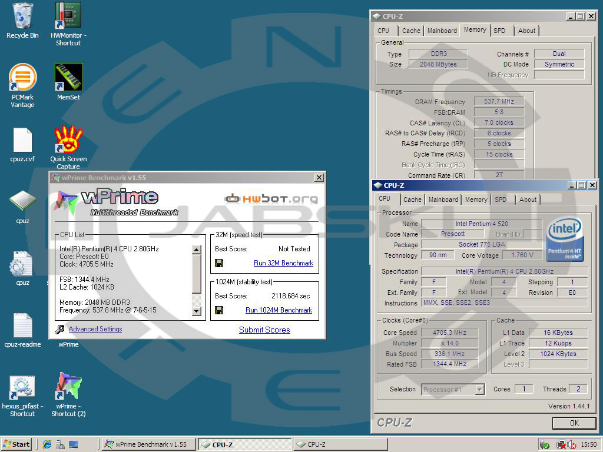Screen dimensions: 603x452
Task: Open the Start menu
Action: [16, 444]
